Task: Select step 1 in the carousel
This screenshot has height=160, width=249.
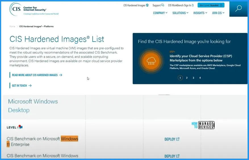Action: [x=180, y=78]
